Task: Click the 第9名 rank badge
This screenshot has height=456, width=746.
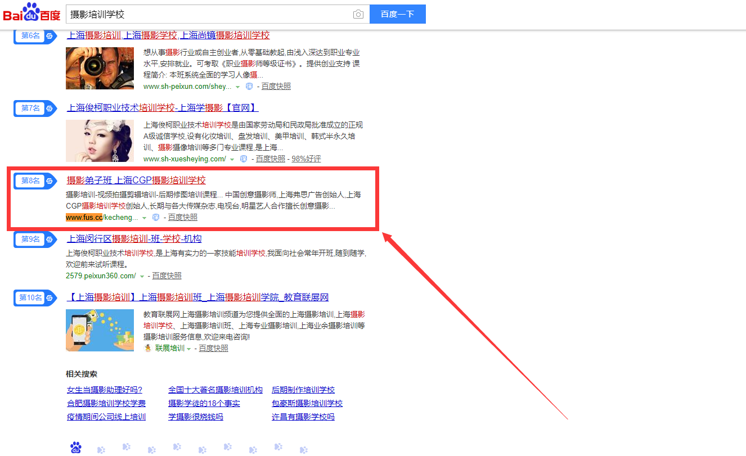Action: [x=35, y=239]
